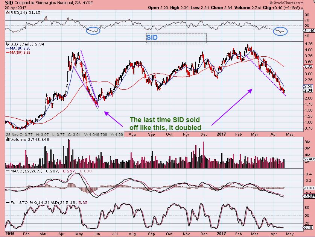315x237 pixels.
Task: Click the Jul label on the bottom date axis
Action: coord(115,234)
